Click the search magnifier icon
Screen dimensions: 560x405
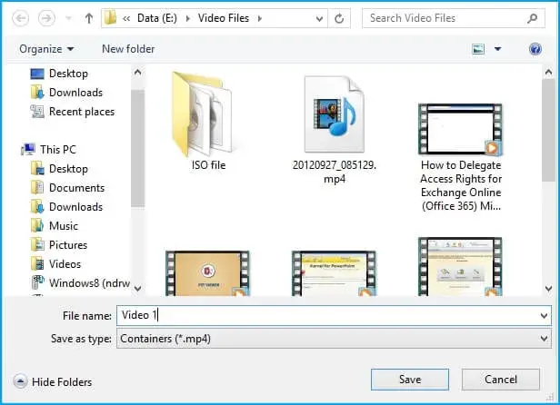point(533,18)
